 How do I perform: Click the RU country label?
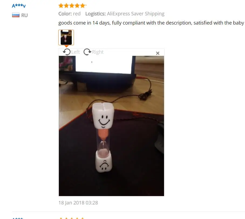(24, 15)
